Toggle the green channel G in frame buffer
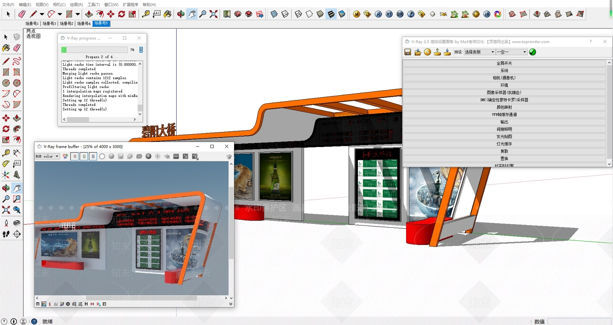The height and width of the screenshot is (325, 613). coord(84,156)
